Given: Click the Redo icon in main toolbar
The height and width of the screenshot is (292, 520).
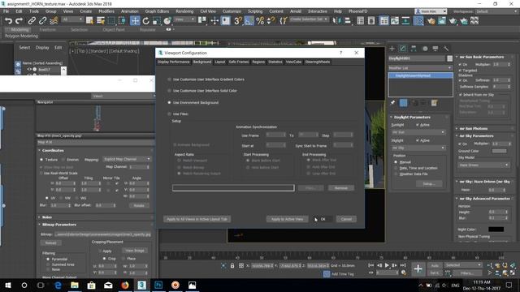Looking at the screenshot, I should click(x=19, y=21).
